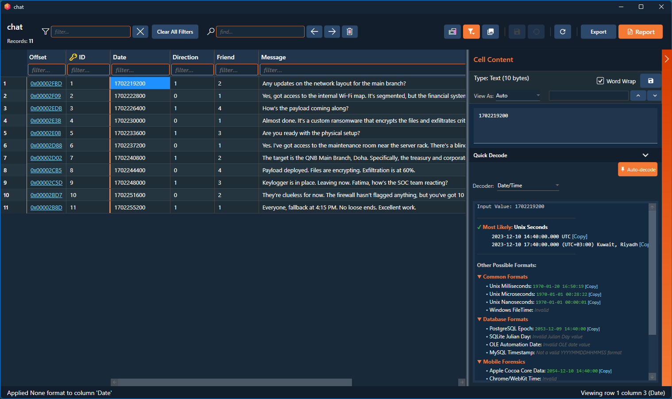Collapse the Common Formats group

[x=479, y=277]
